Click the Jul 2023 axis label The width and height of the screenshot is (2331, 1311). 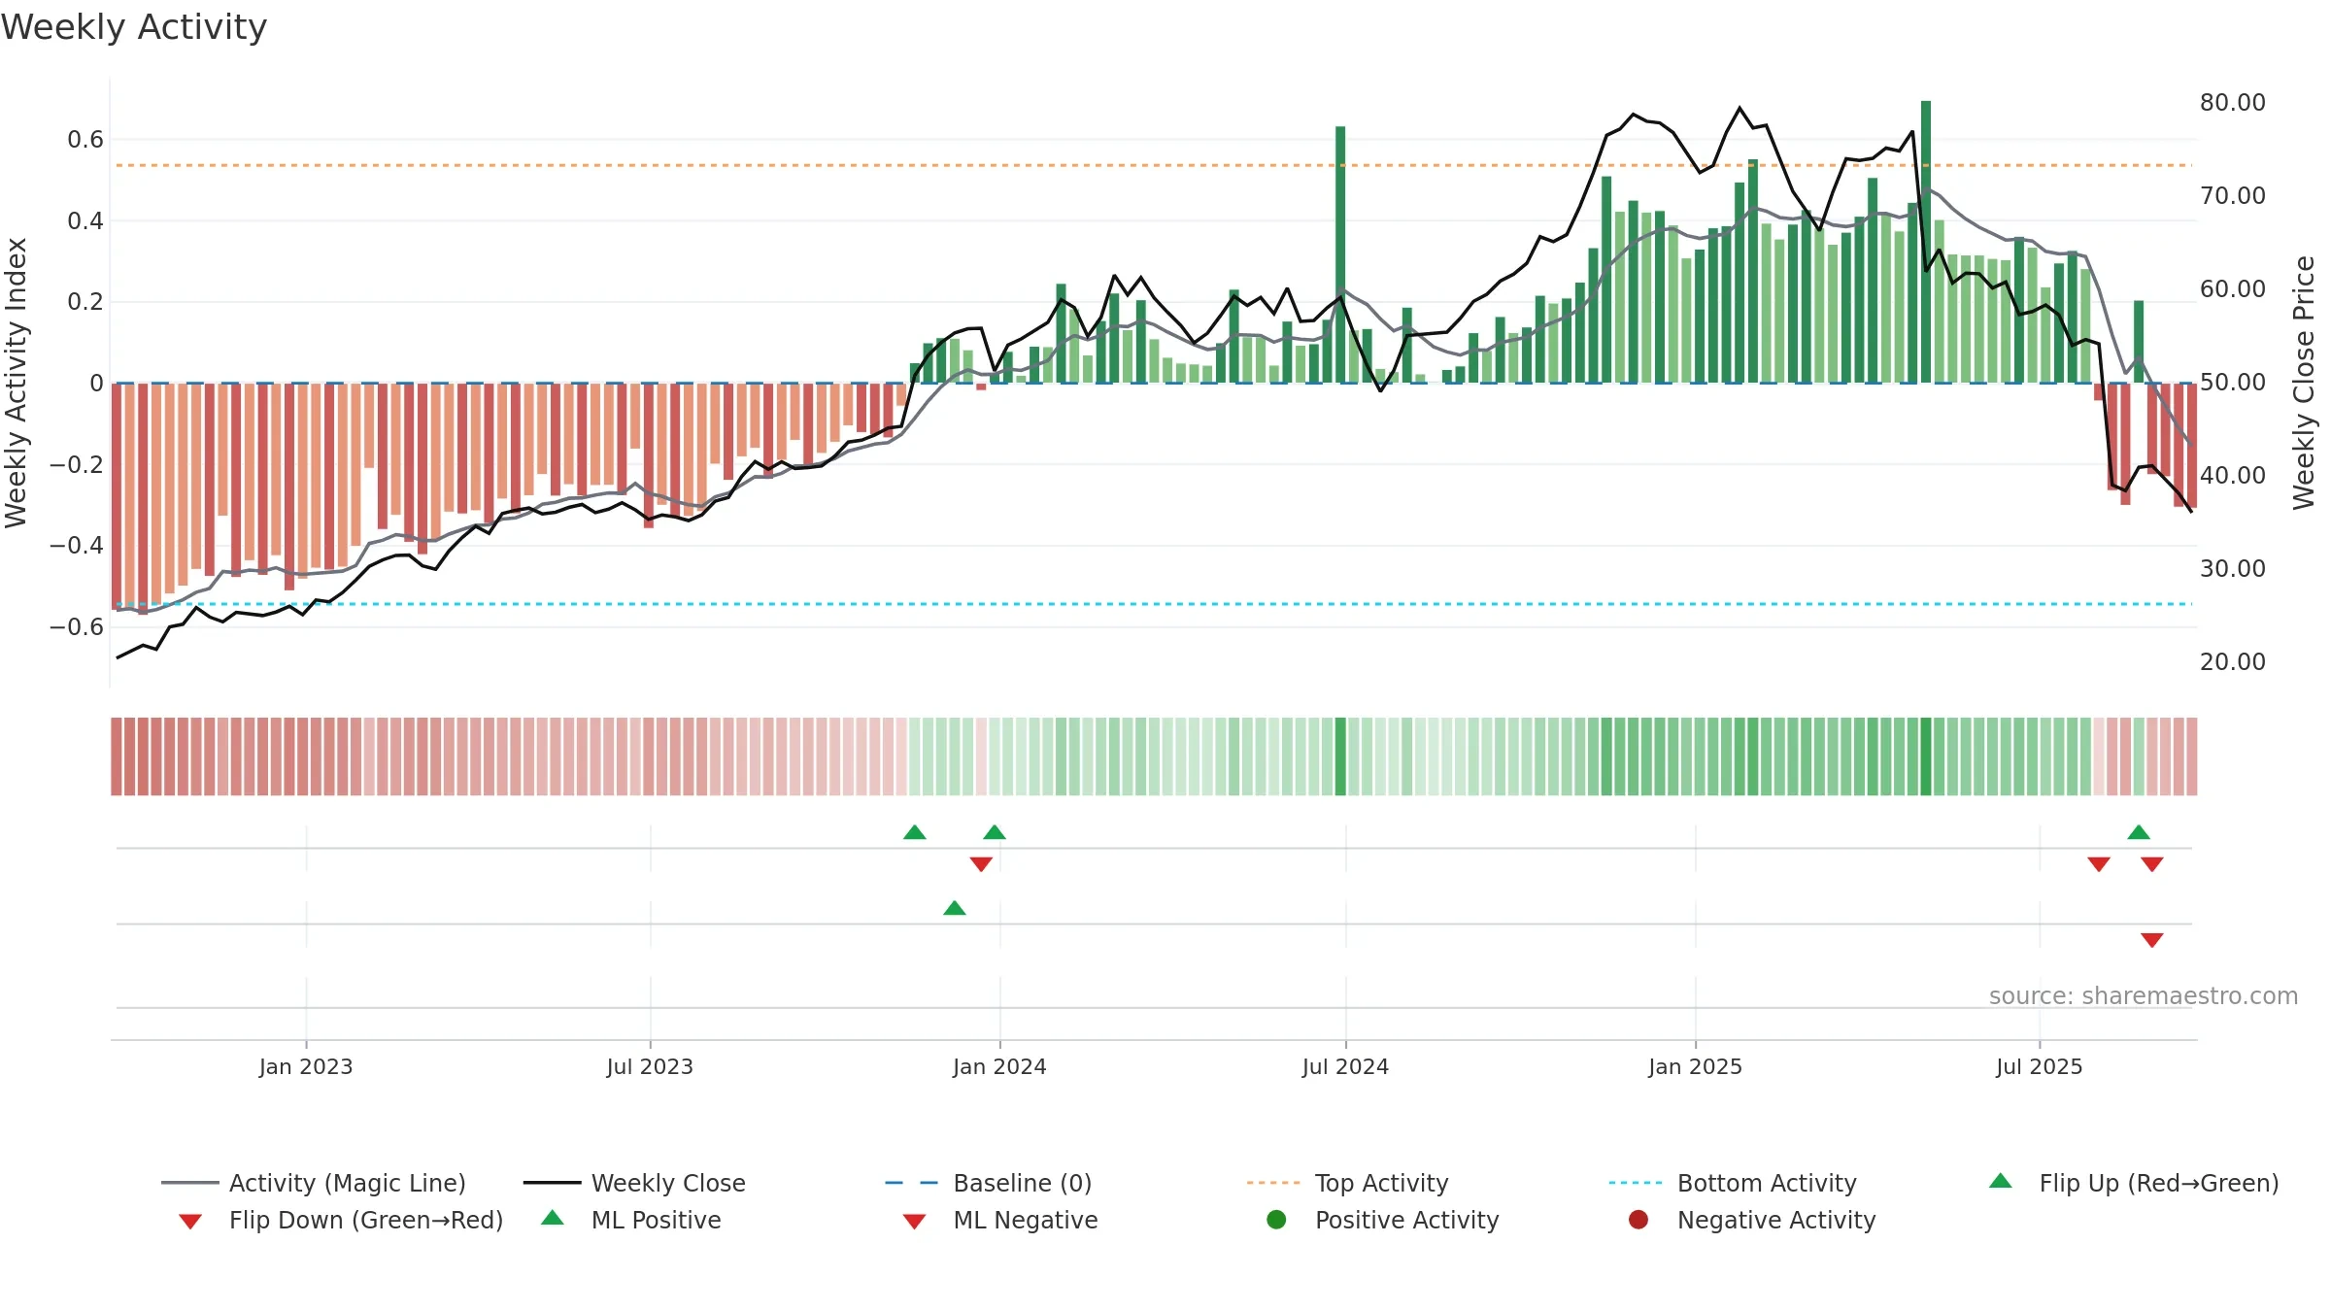click(651, 1066)
